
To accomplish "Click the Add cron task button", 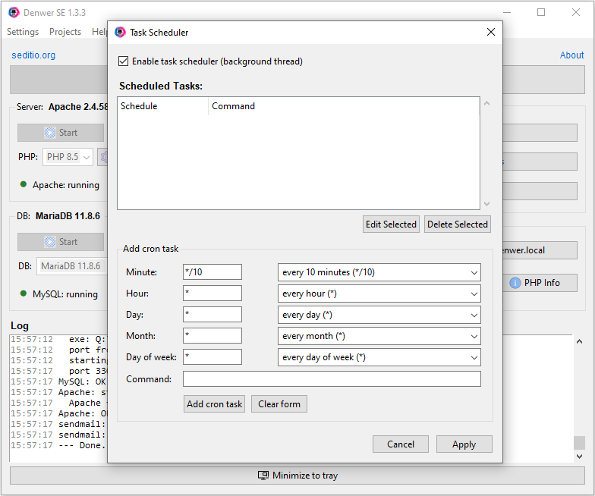I will pos(214,403).
